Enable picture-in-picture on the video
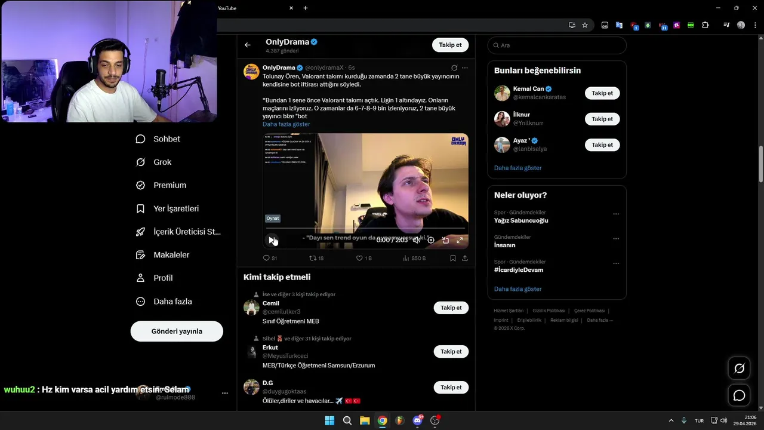This screenshot has height=430, width=764. point(445,240)
